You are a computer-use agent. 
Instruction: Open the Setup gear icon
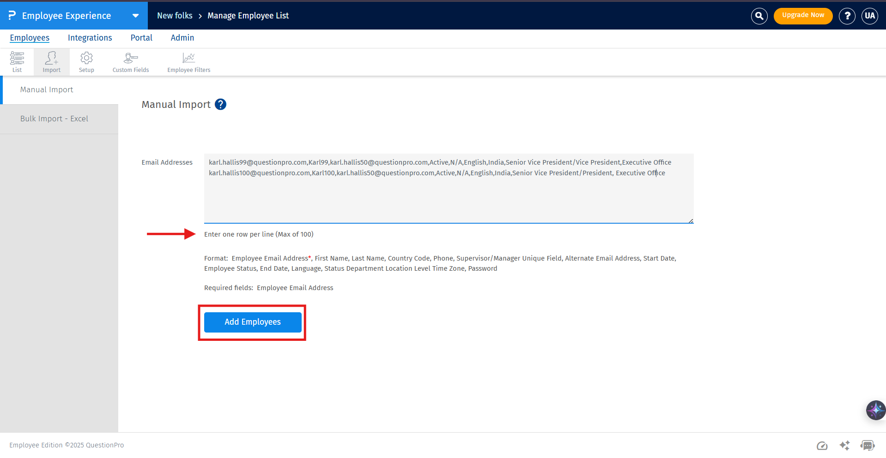tap(86, 62)
